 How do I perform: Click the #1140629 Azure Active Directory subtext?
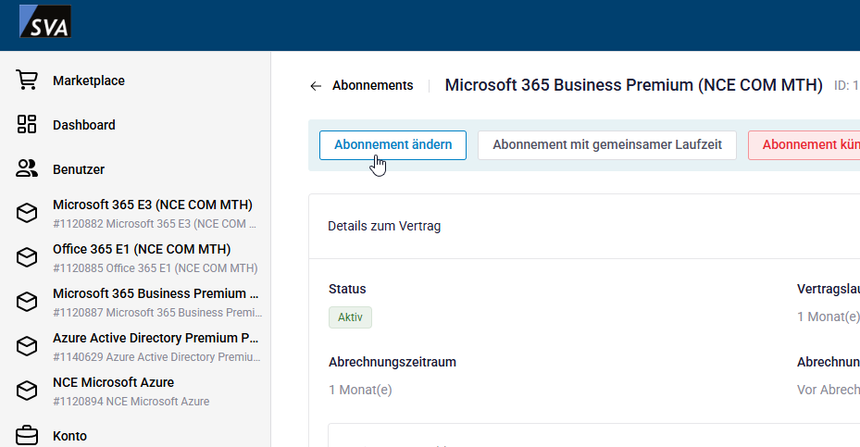pos(156,357)
